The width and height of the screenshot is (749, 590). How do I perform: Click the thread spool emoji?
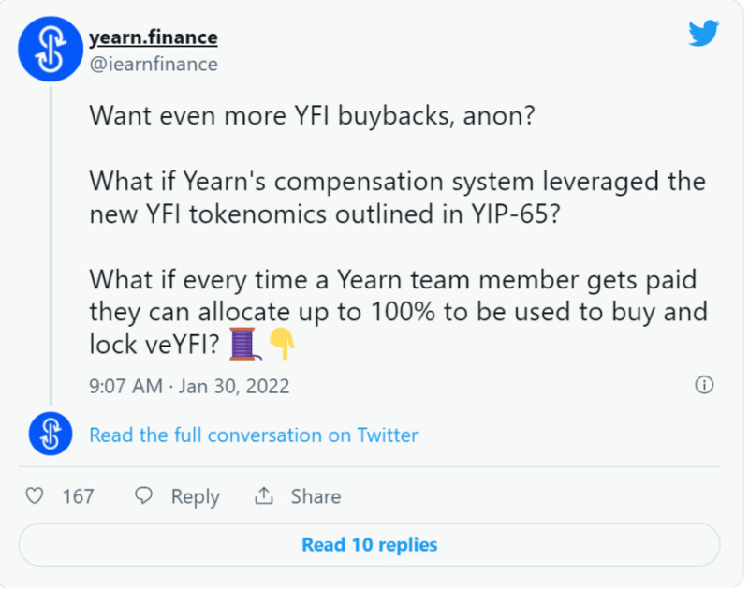(245, 344)
